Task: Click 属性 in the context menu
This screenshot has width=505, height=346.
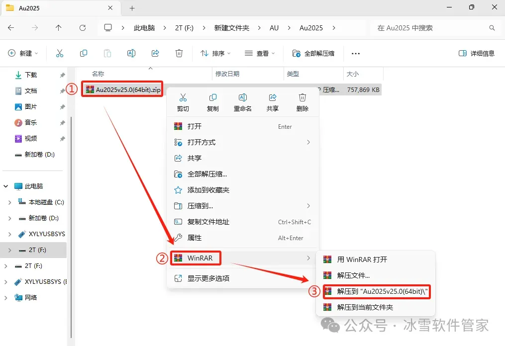Action: 242,238
